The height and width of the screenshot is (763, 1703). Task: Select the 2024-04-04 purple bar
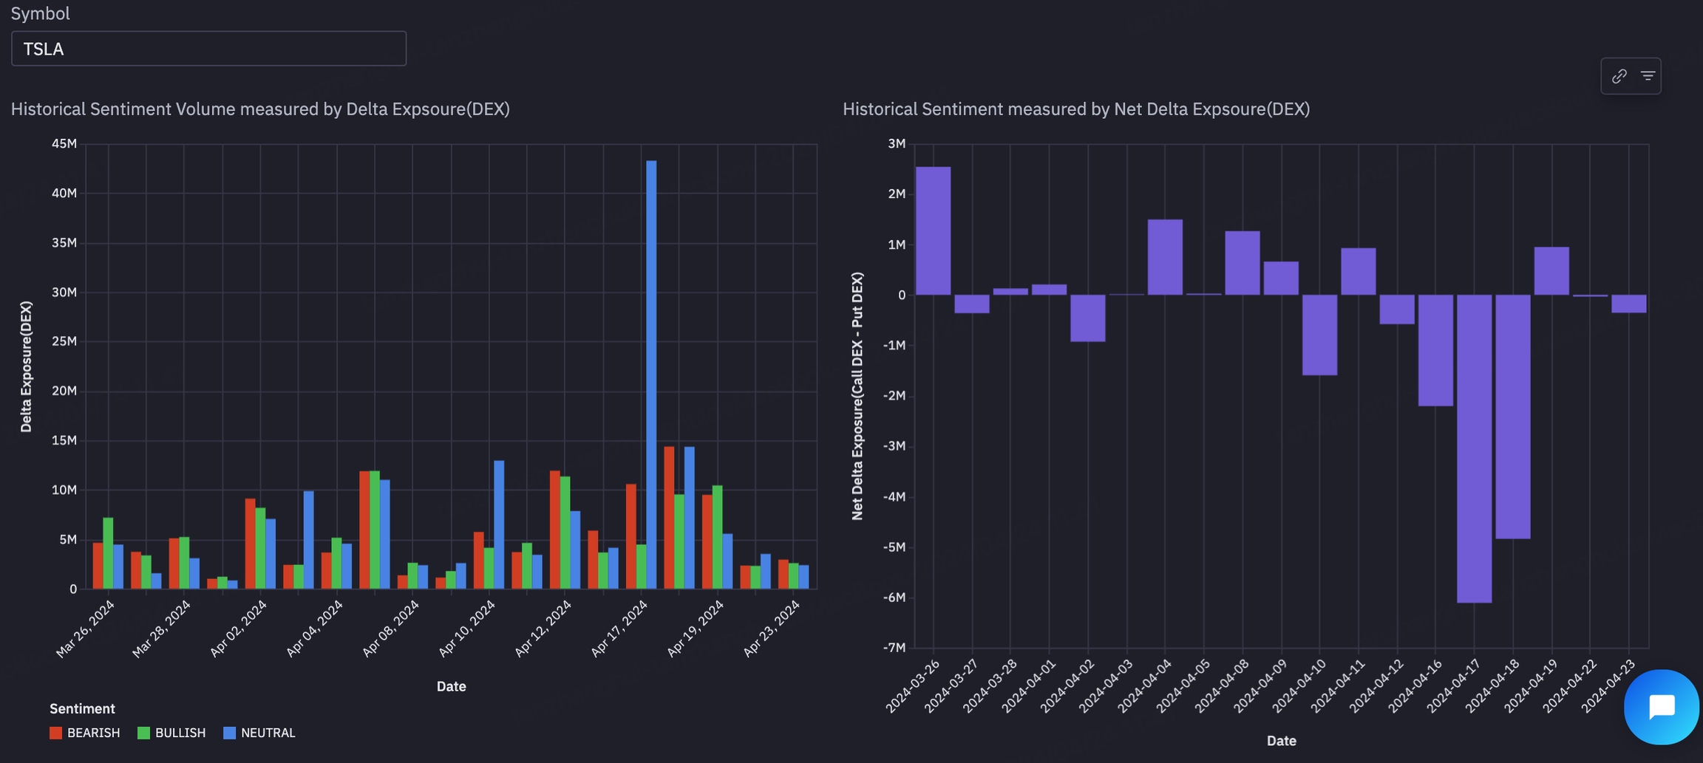(1165, 257)
